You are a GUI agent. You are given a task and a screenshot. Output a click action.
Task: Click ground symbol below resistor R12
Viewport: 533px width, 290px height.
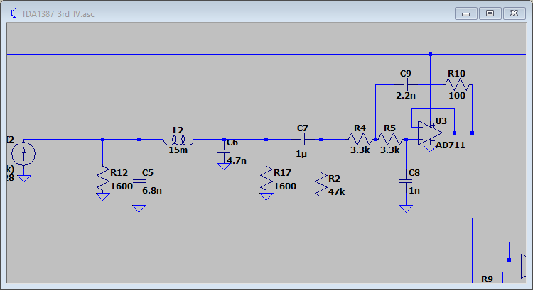point(103,196)
